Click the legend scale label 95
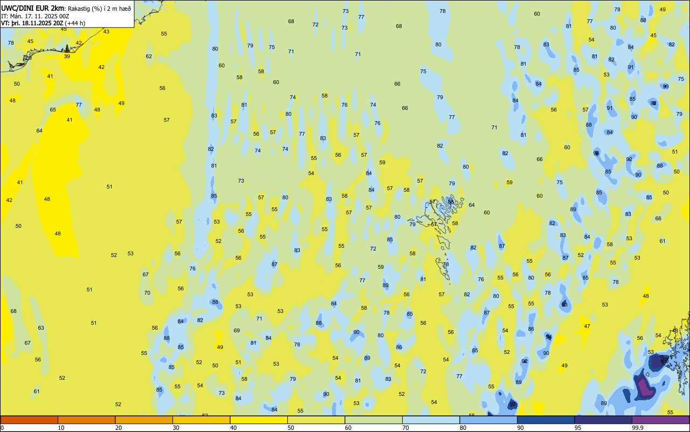This screenshot has width=690, height=432. click(578, 428)
